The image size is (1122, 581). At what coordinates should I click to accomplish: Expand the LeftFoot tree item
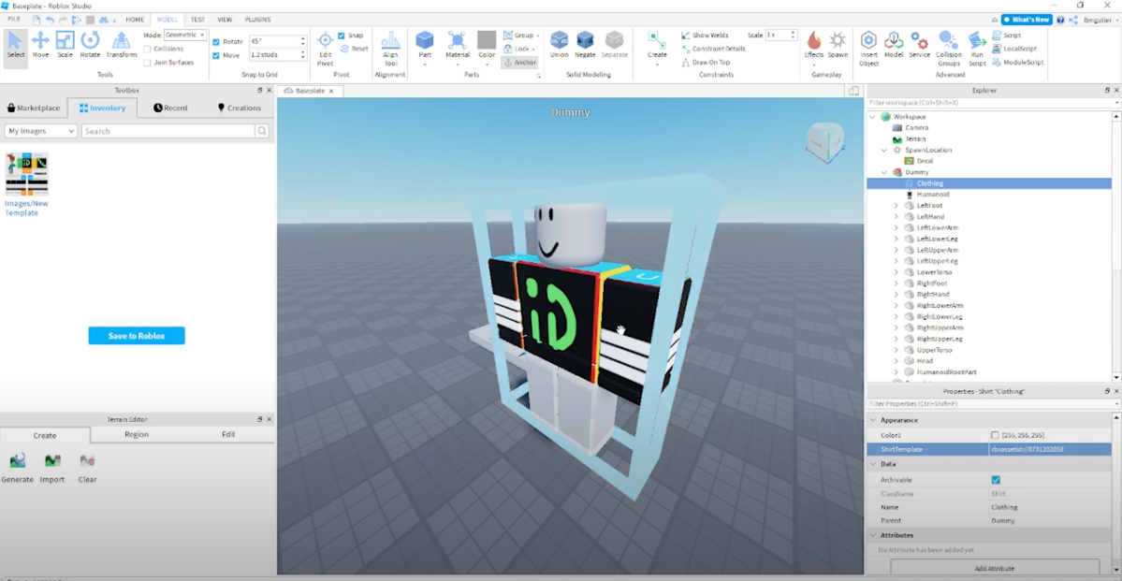(896, 206)
